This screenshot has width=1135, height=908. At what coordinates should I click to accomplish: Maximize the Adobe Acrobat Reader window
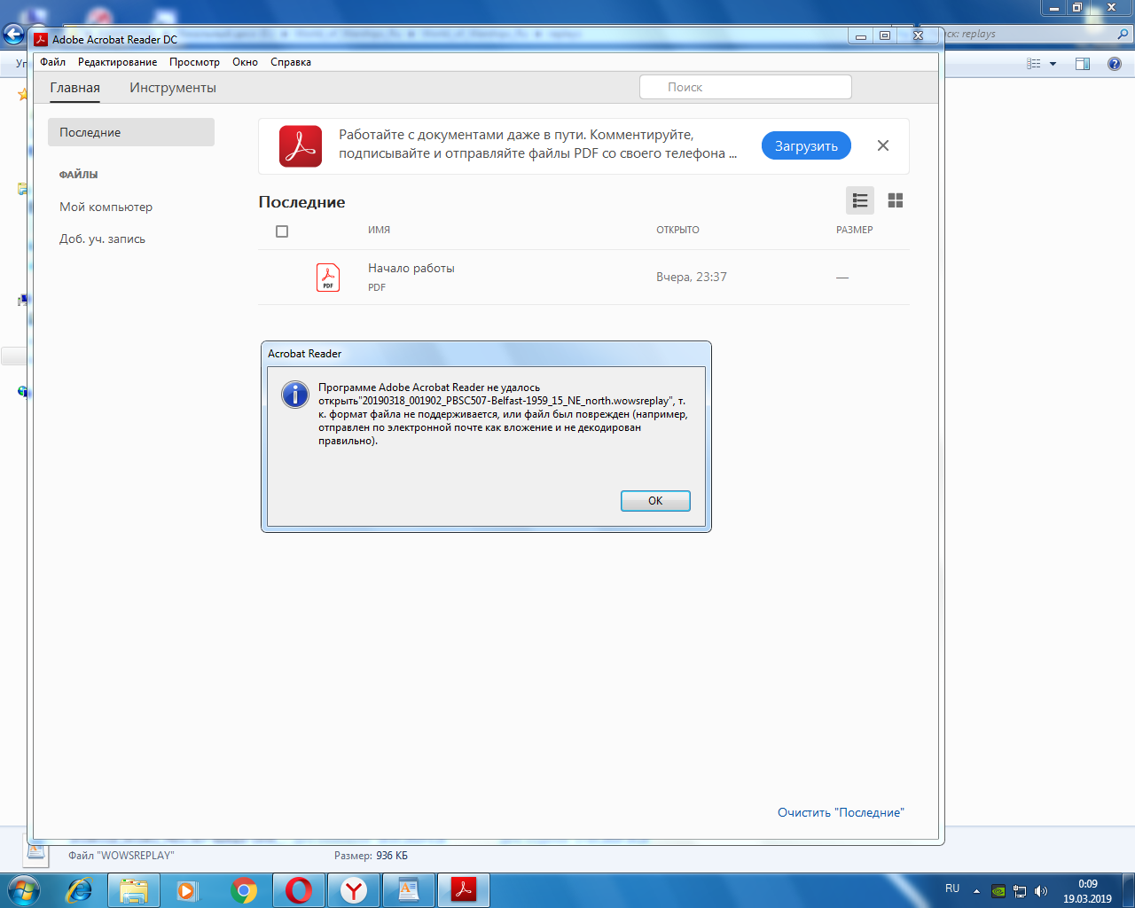click(885, 35)
